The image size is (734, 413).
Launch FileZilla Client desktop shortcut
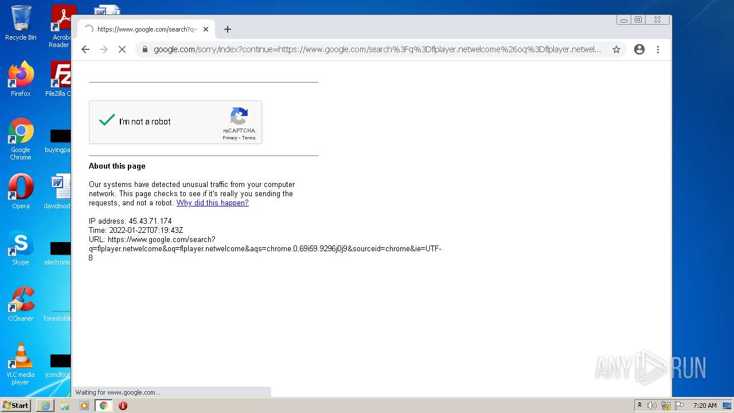coord(58,79)
